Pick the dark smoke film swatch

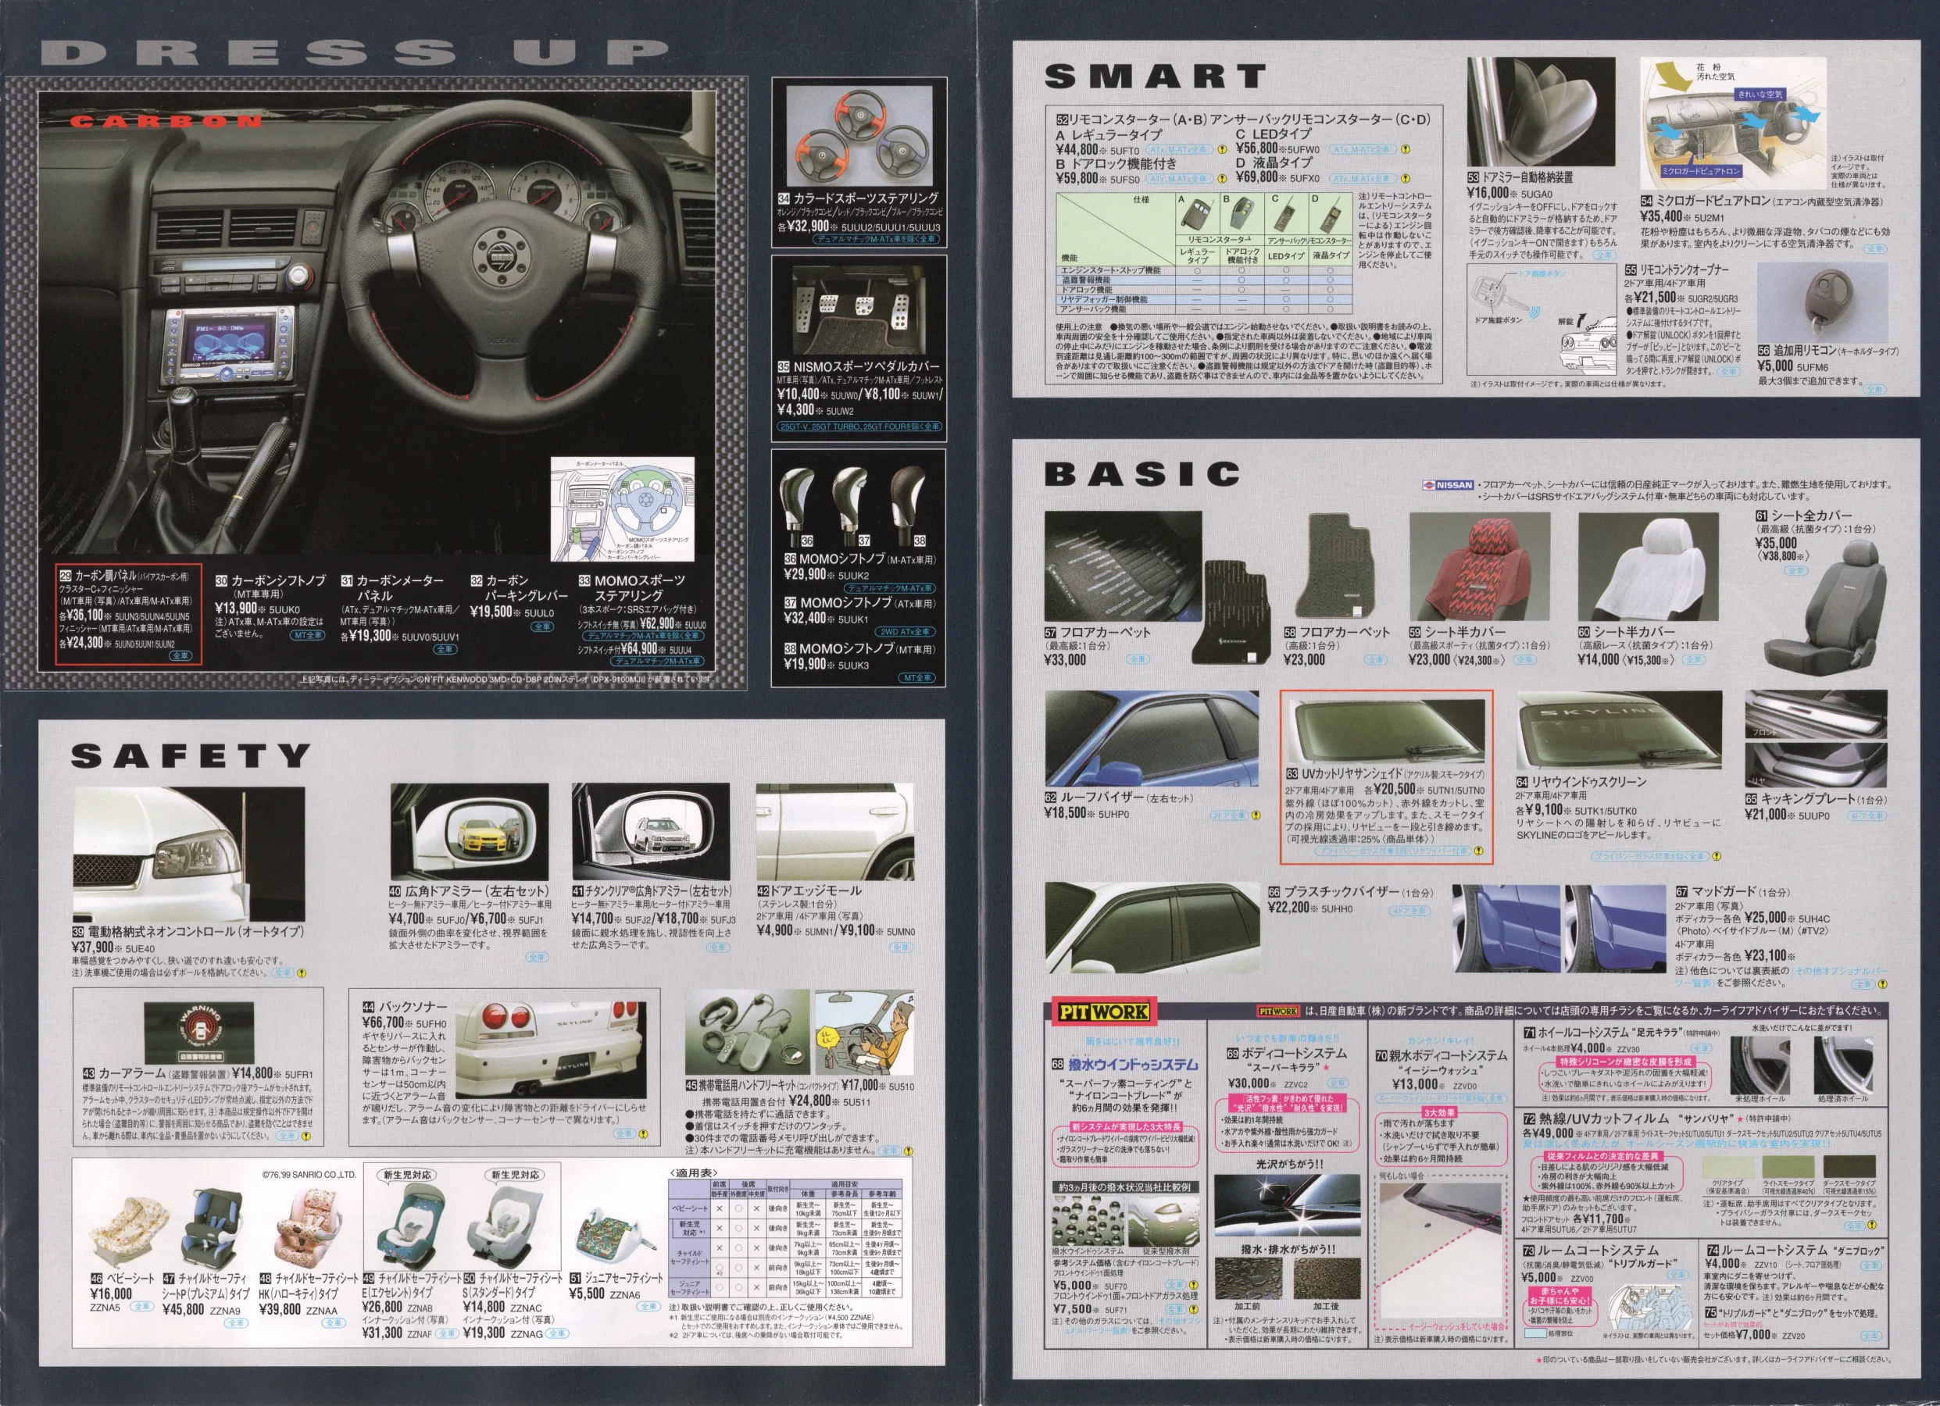point(1849,1166)
